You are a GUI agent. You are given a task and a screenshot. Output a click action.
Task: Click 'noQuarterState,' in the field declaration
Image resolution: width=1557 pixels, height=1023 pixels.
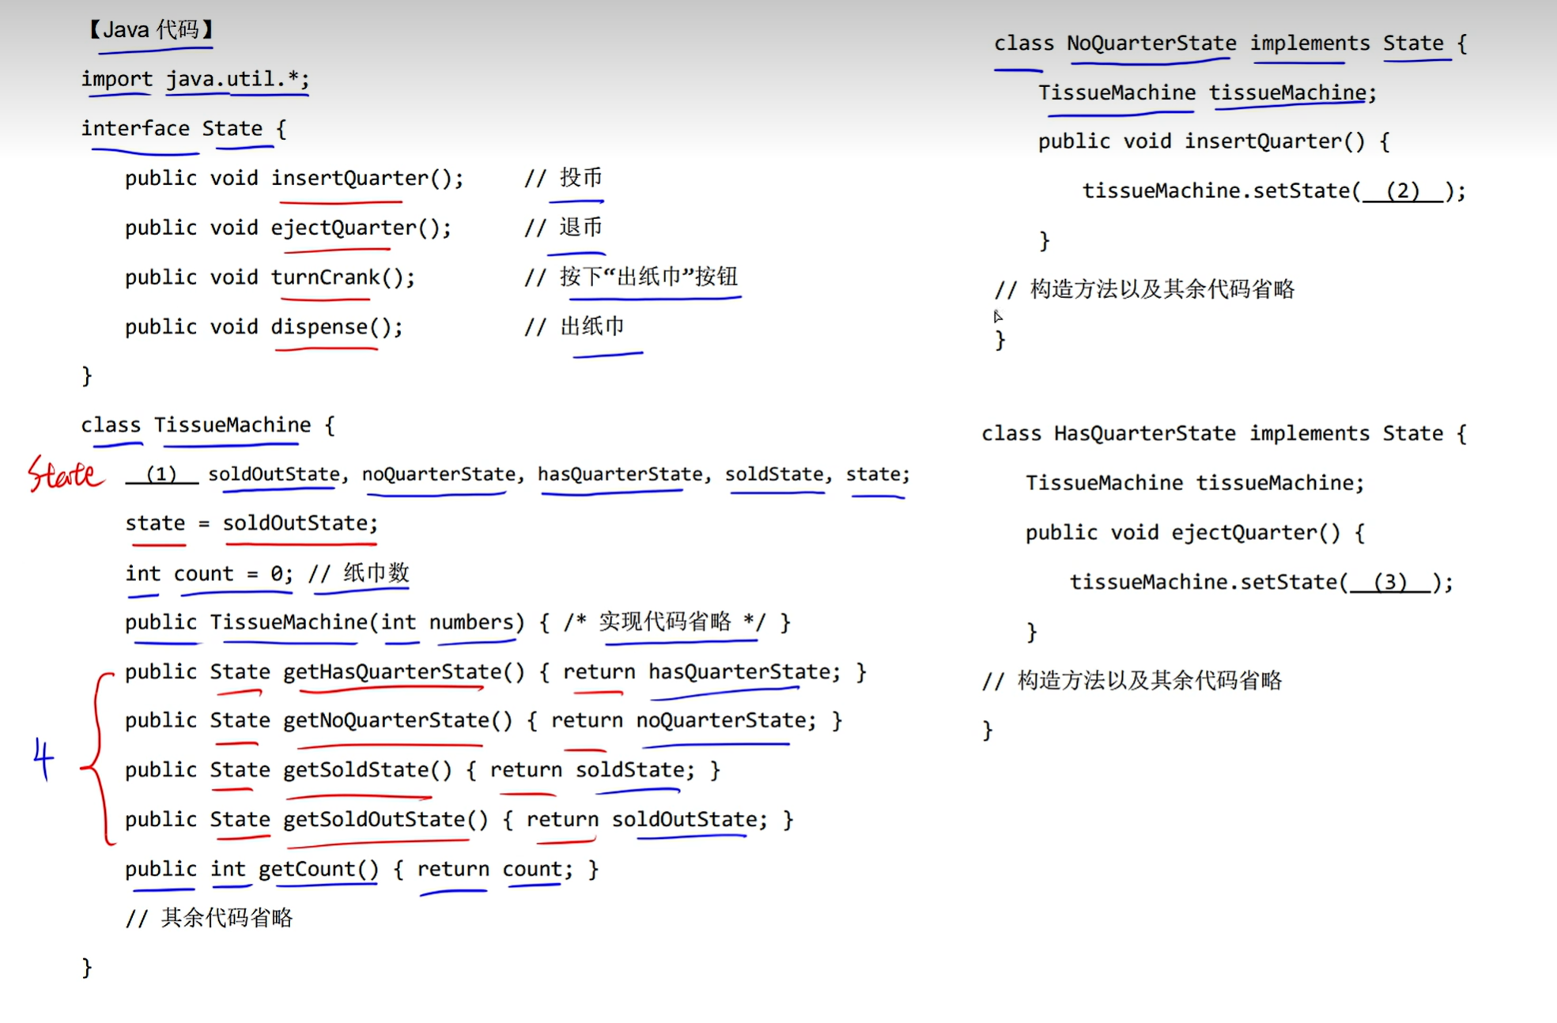[x=443, y=474]
